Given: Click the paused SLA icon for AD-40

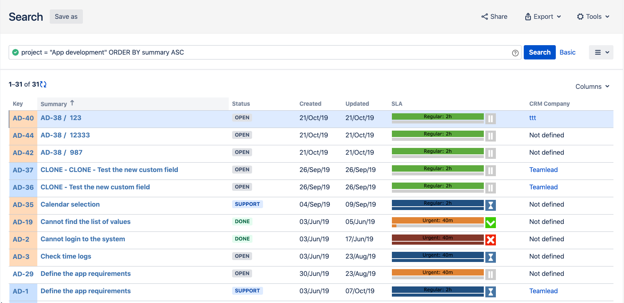Looking at the screenshot, I should pos(490,119).
